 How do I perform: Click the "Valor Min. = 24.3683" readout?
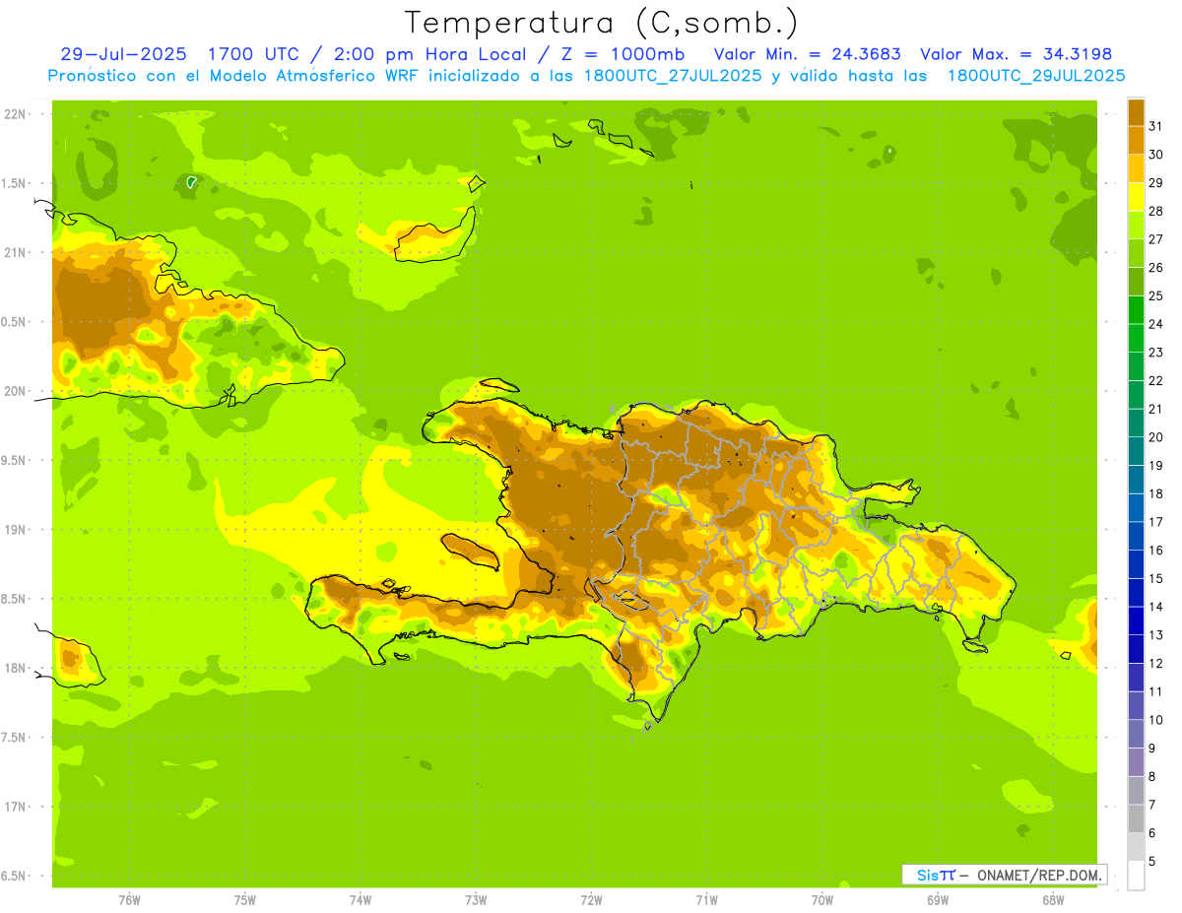point(807,53)
